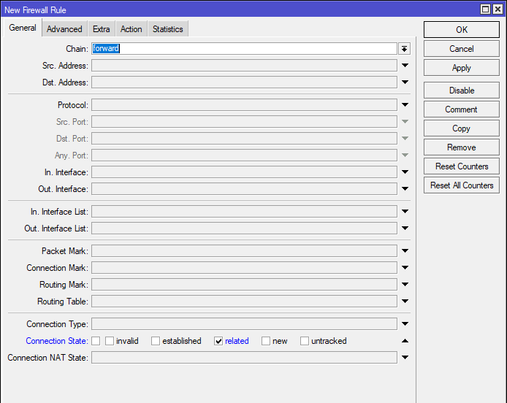Screen dimensions: 507x403
Task: Expand the Connection Mark field
Action: 405,268
